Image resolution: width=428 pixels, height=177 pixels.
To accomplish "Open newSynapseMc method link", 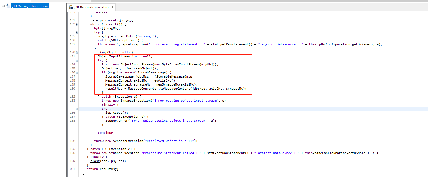I will (168, 84).
